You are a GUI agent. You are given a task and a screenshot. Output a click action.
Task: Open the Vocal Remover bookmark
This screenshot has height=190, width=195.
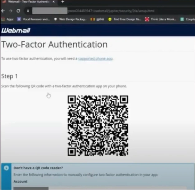point(33,19)
